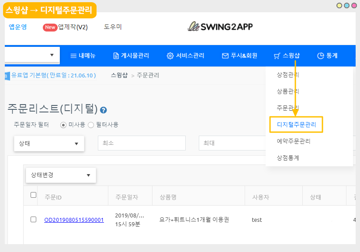Open order link OD2019080515590001

tap(74, 220)
